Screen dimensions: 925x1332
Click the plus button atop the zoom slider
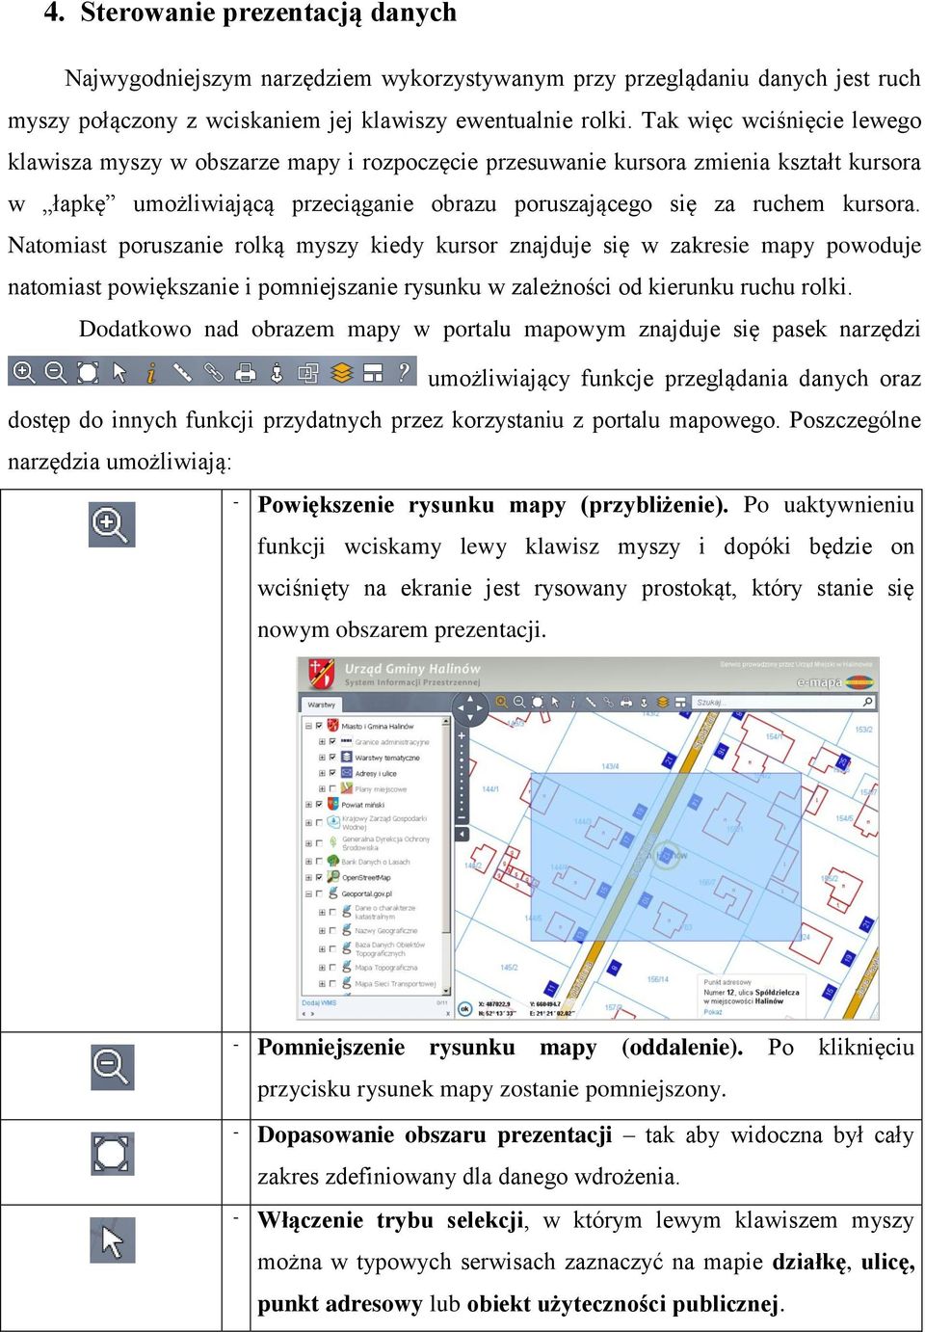tap(462, 735)
